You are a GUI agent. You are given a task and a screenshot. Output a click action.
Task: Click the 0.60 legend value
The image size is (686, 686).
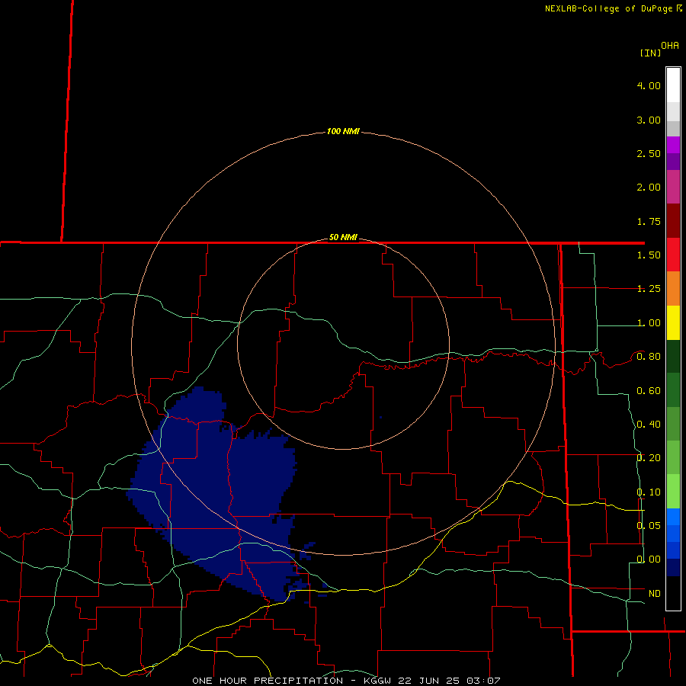649,391
